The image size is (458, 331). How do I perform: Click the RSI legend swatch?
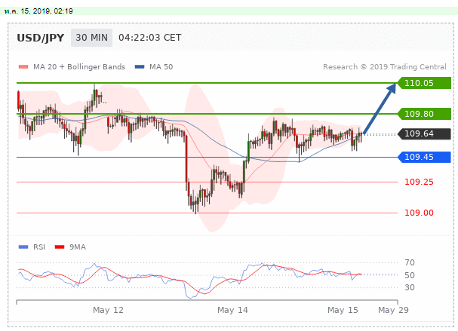23,247
